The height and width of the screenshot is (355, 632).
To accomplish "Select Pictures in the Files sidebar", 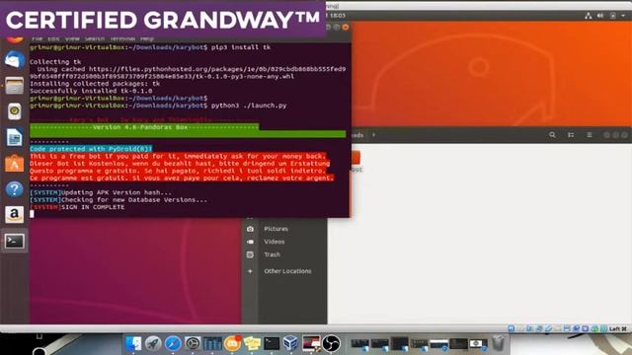I will [x=276, y=229].
